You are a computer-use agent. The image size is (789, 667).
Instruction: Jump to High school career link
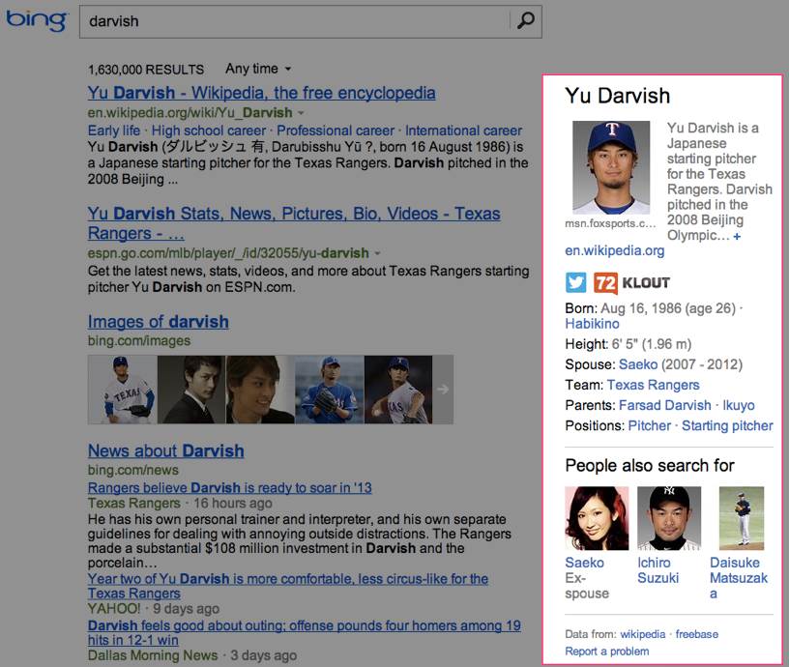tap(209, 130)
